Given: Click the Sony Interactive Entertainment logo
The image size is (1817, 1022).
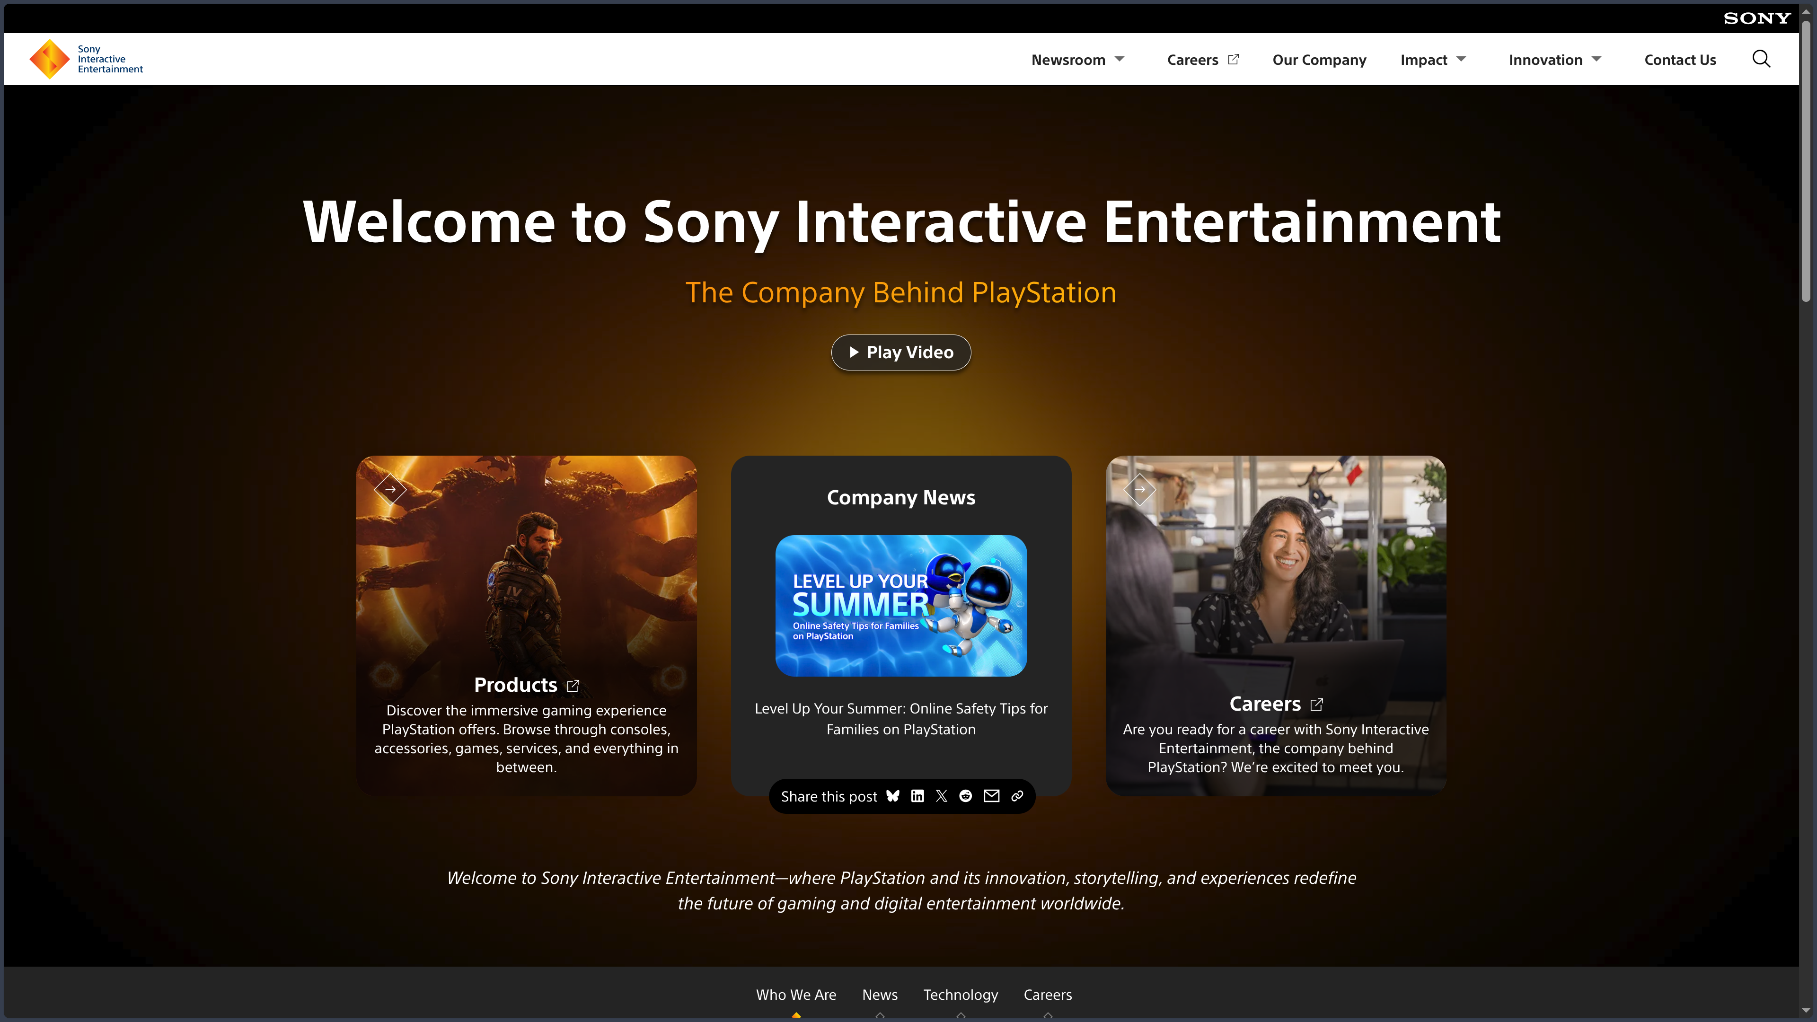Looking at the screenshot, I should [x=86, y=59].
